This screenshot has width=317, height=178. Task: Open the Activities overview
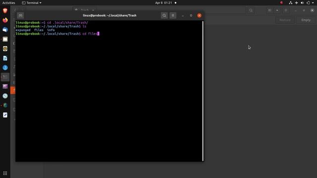pos(9,3)
